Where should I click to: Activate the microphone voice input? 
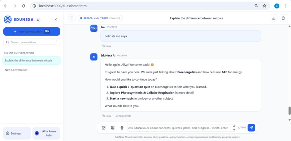tap(122, 128)
